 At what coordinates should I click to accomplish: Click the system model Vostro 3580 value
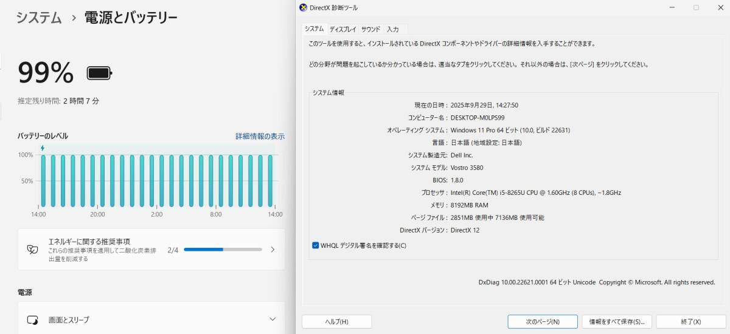coord(467,168)
